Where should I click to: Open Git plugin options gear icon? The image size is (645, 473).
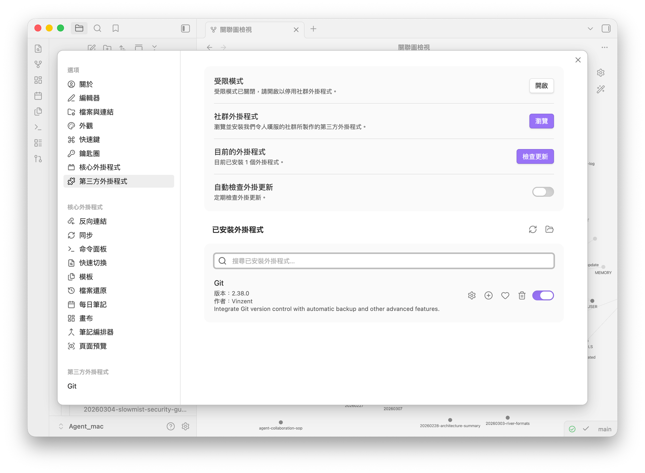point(471,296)
